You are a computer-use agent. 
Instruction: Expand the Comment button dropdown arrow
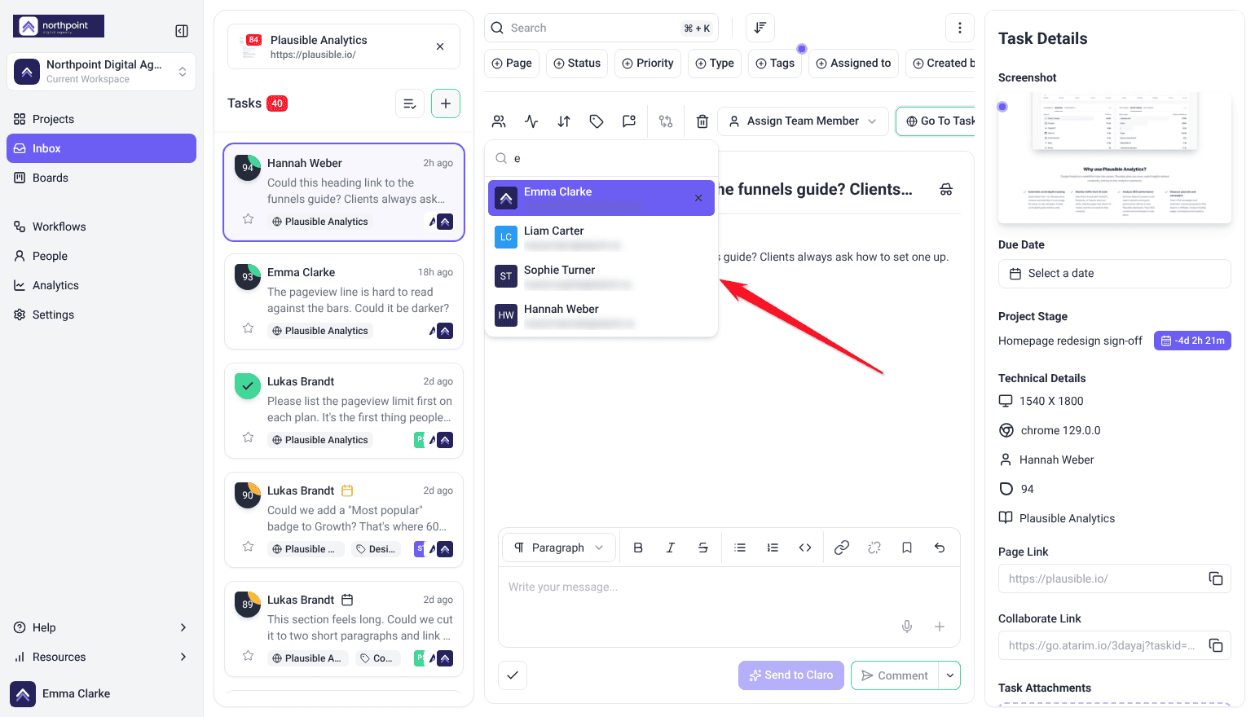tap(949, 675)
